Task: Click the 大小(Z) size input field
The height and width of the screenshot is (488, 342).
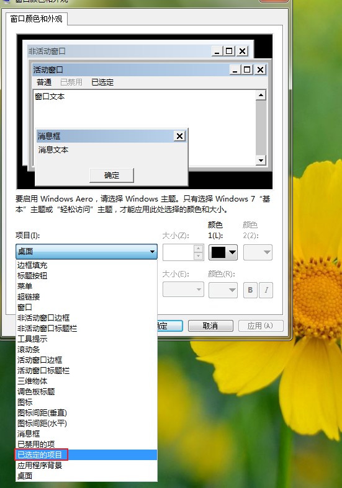Action: point(178,252)
